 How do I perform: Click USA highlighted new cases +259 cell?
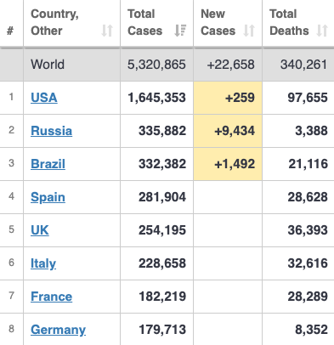[228, 98]
